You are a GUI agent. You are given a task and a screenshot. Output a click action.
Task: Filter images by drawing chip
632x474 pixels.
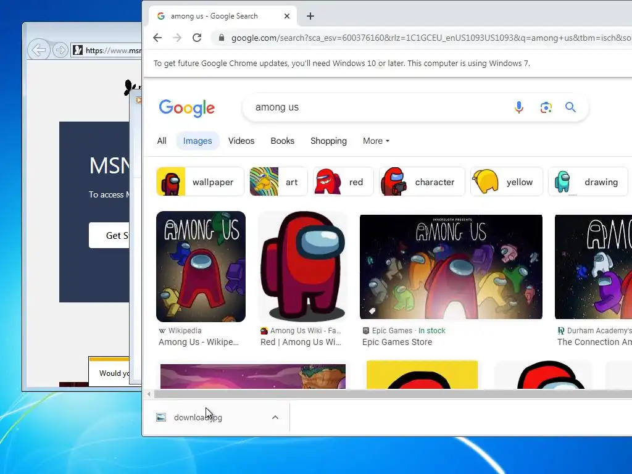[x=588, y=182]
